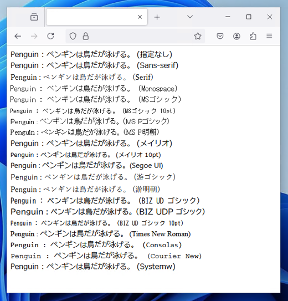The height and width of the screenshot is (301, 288).
Task: Click the line ending (MSゴシック)
Action: pyautogui.click(x=96, y=99)
